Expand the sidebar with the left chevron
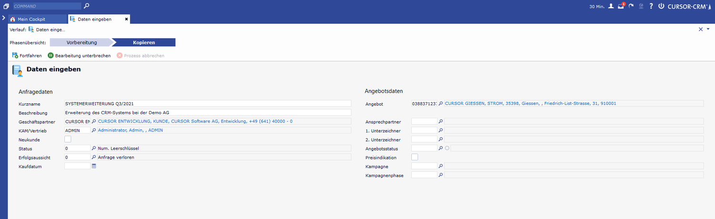This screenshot has width=715, height=219. click(x=4, y=18)
